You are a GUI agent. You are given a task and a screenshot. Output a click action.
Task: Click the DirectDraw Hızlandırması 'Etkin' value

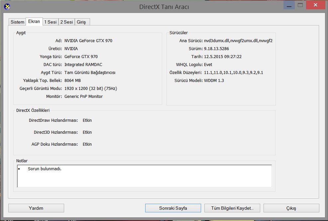[87, 120]
